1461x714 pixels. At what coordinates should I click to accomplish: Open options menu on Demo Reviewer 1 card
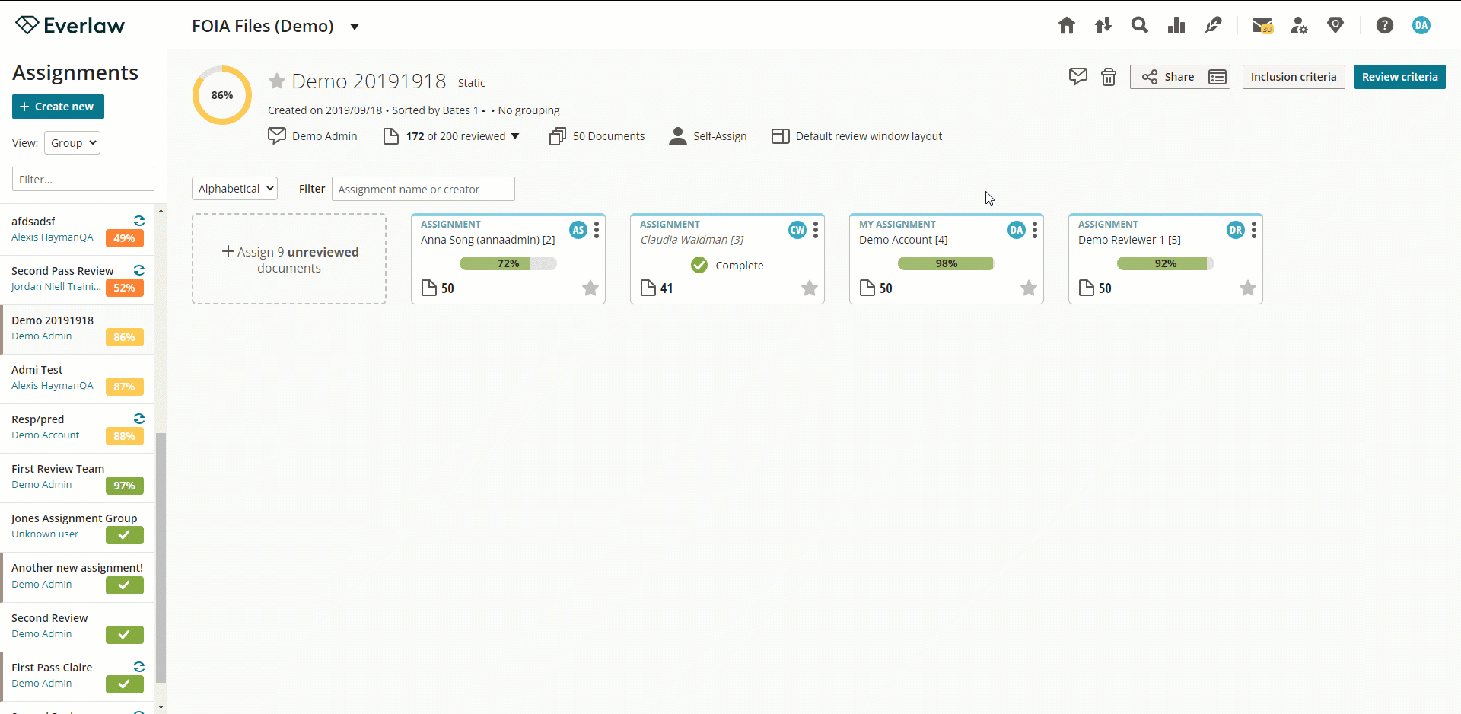click(1254, 230)
